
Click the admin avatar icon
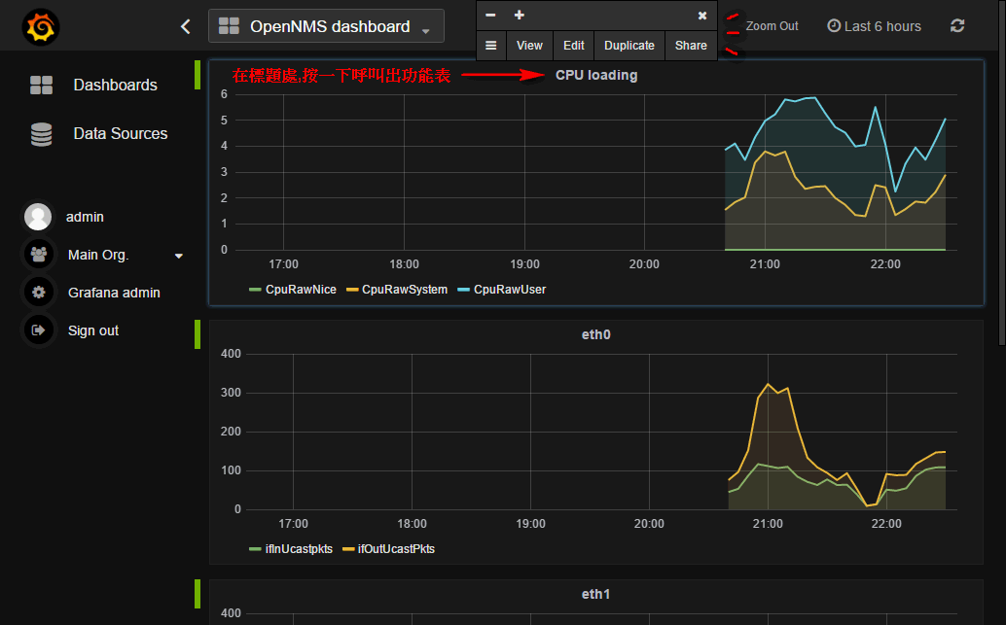pos(38,217)
